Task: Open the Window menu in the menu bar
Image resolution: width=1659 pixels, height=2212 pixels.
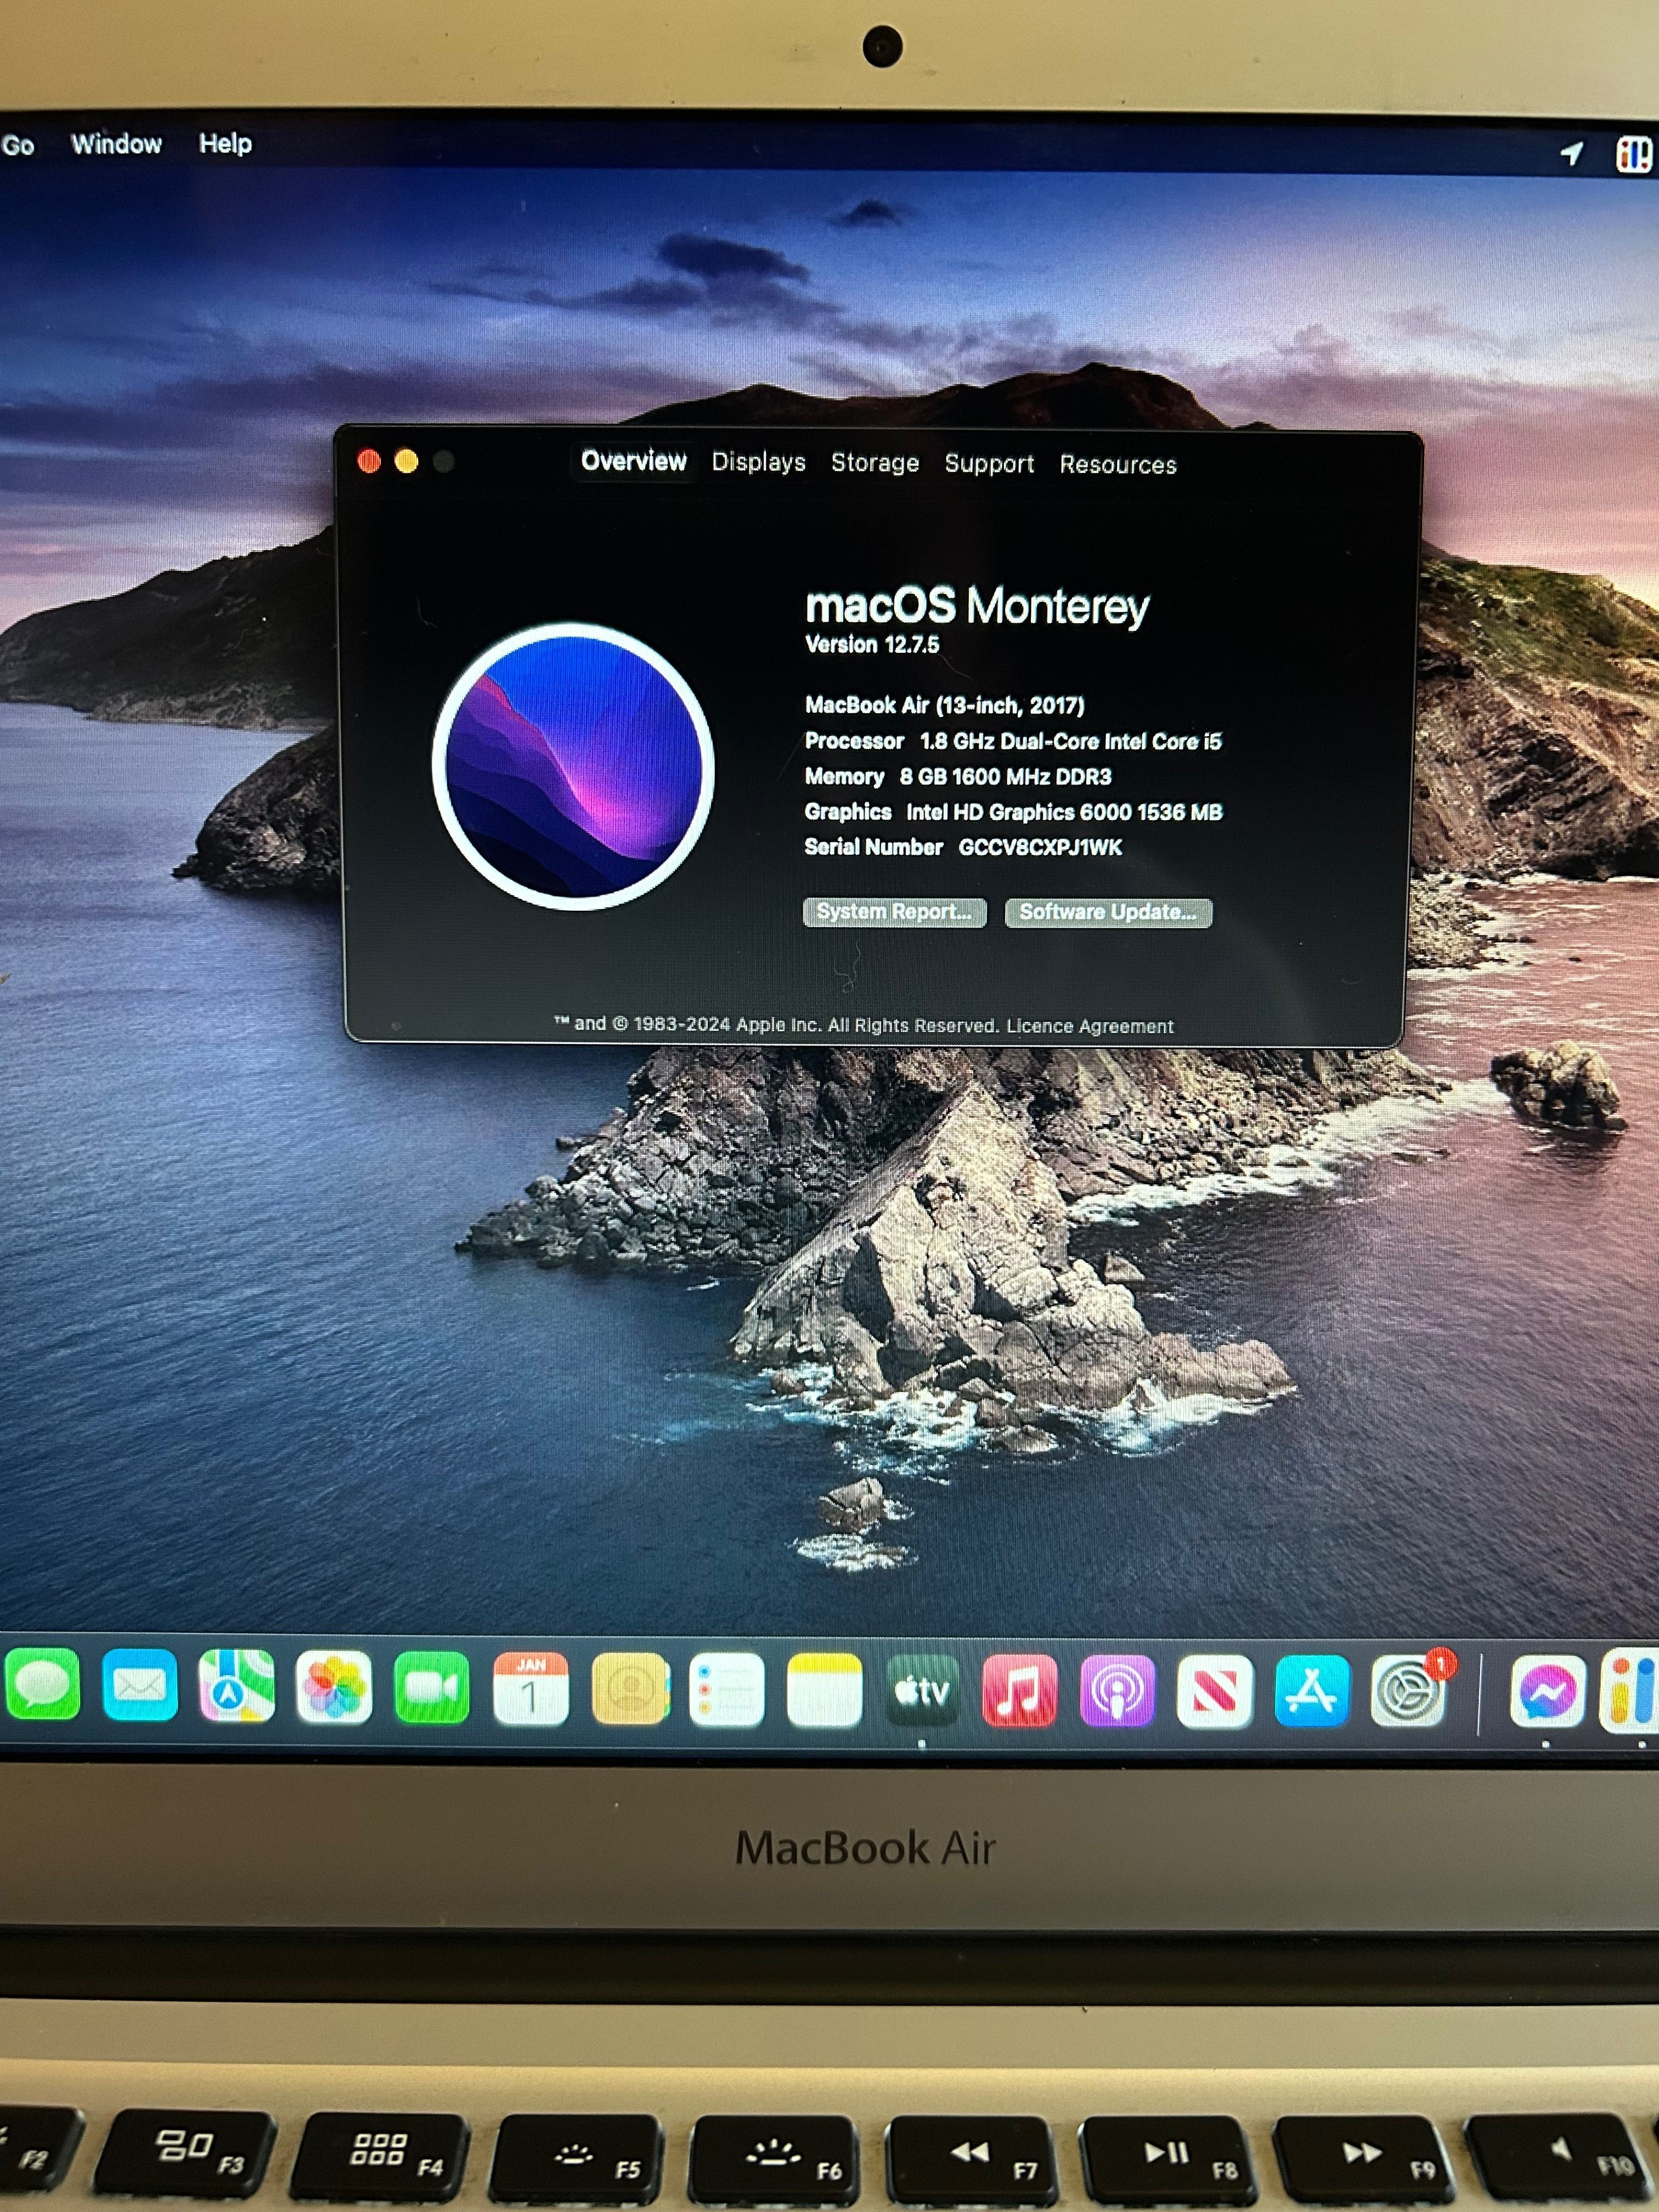Action: point(116,144)
